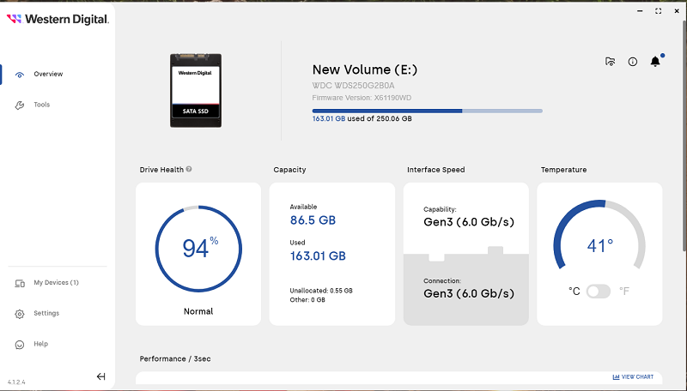Click the version number 4.1.2.4

coord(16,382)
